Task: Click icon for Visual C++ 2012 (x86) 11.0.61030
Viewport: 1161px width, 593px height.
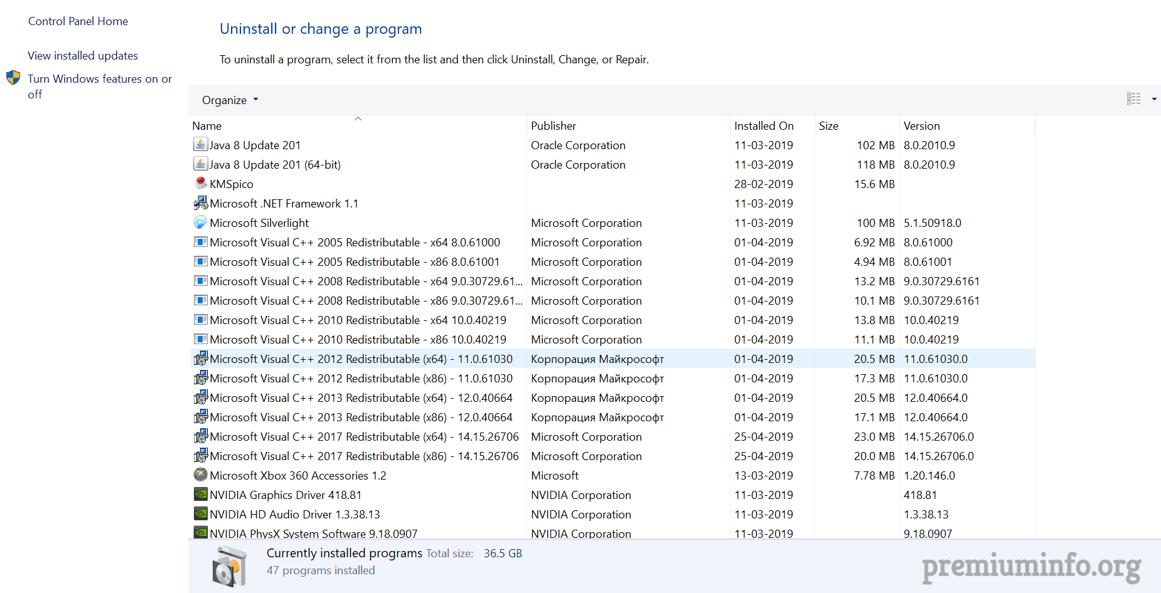Action: (200, 377)
